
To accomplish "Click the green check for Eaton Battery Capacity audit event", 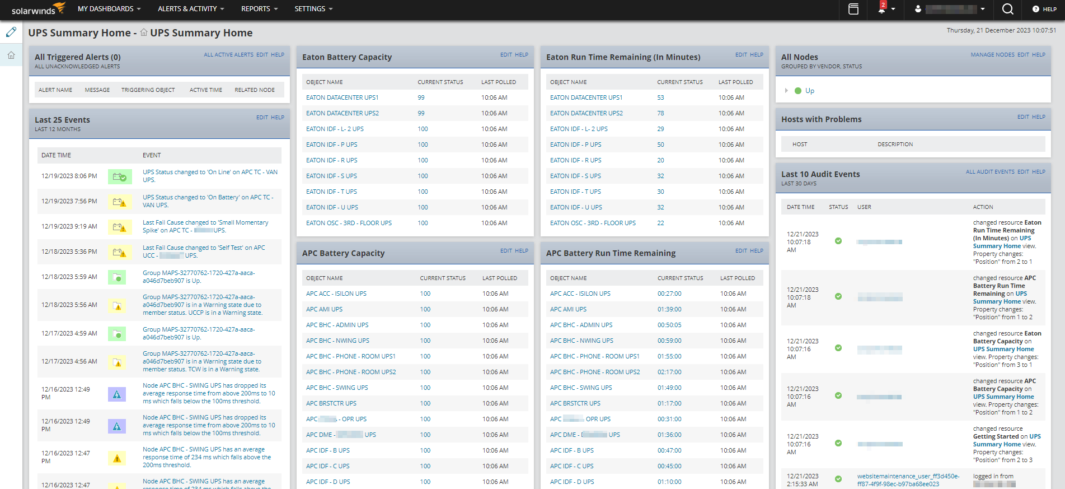I will [838, 348].
